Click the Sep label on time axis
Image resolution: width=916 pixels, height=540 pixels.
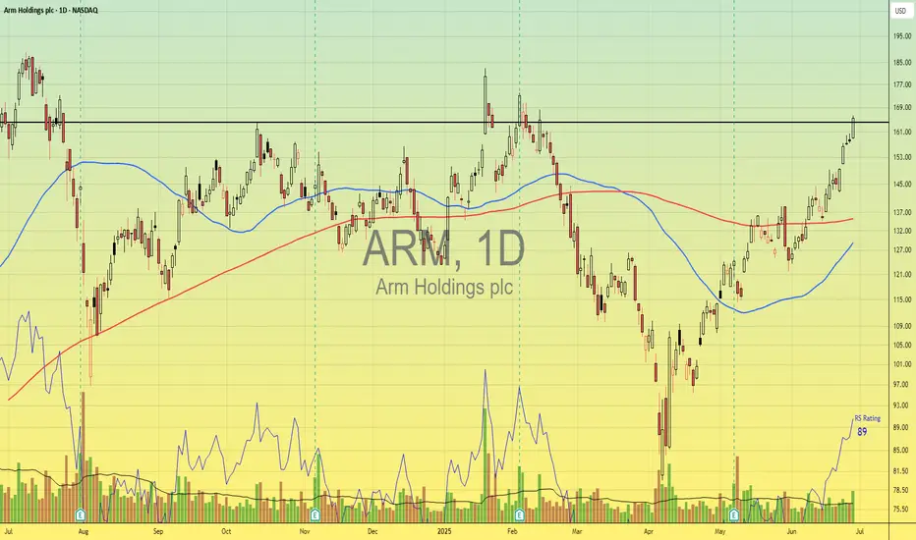[x=158, y=532]
